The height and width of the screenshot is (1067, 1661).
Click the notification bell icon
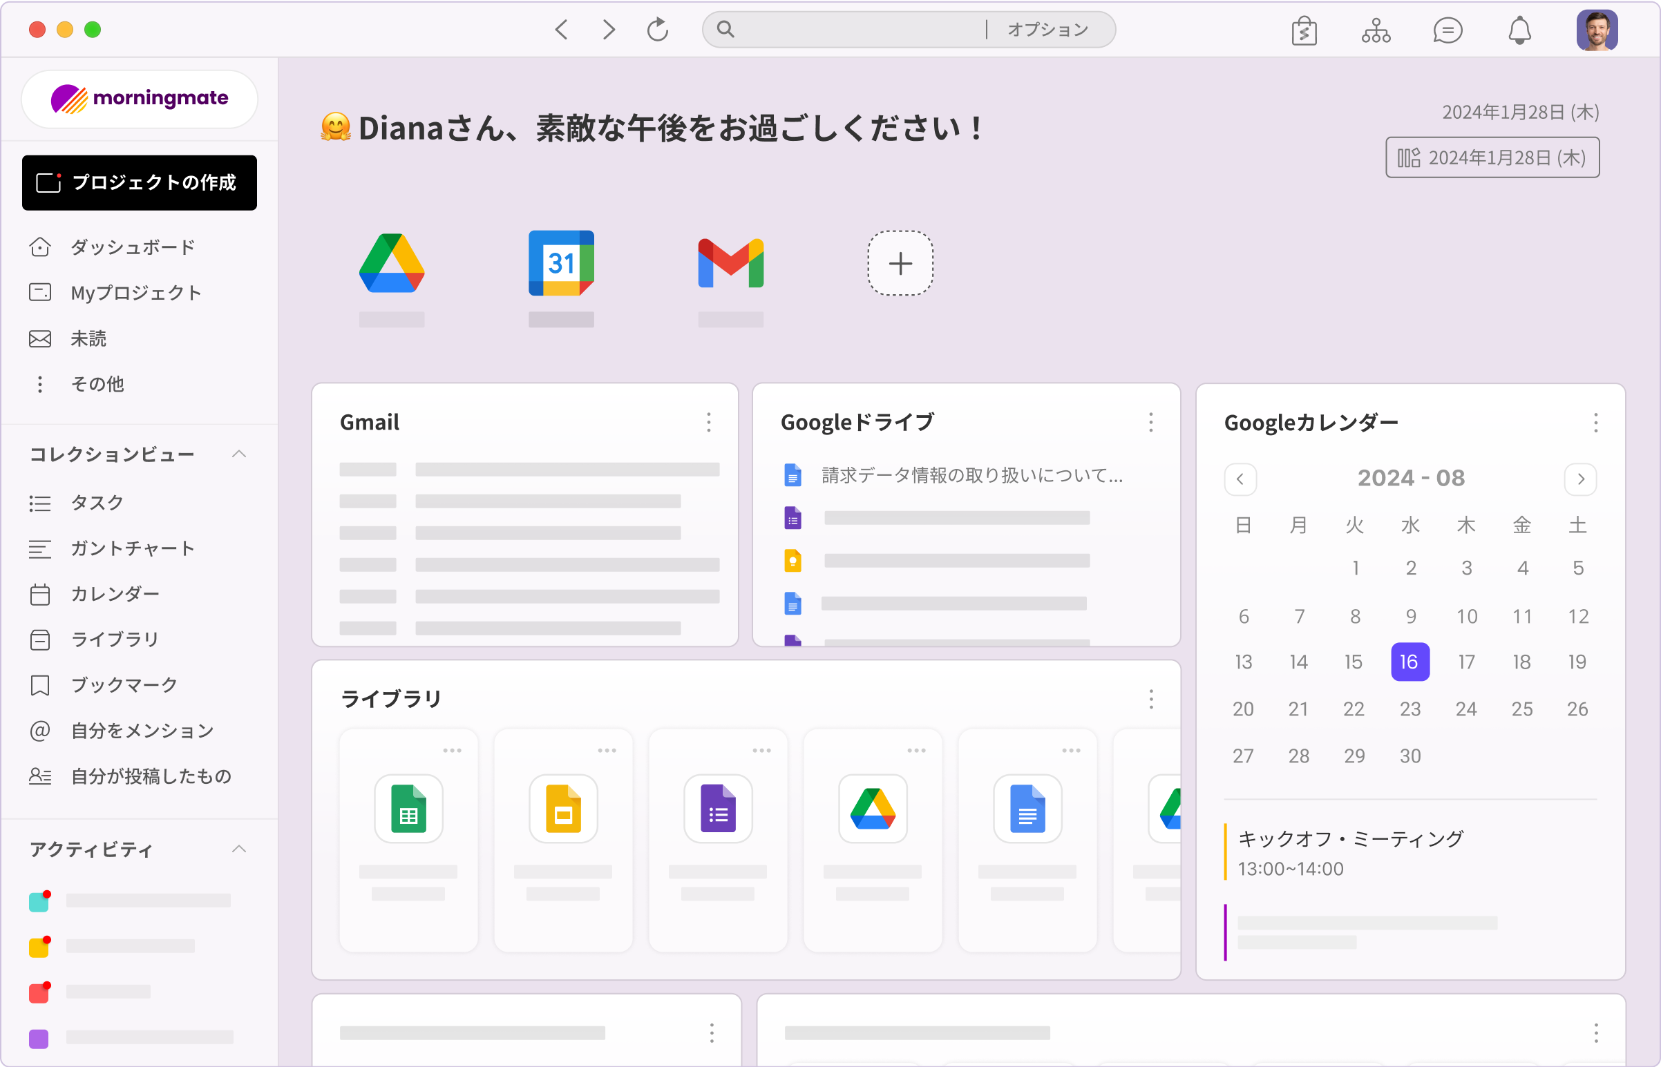click(x=1519, y=30)
